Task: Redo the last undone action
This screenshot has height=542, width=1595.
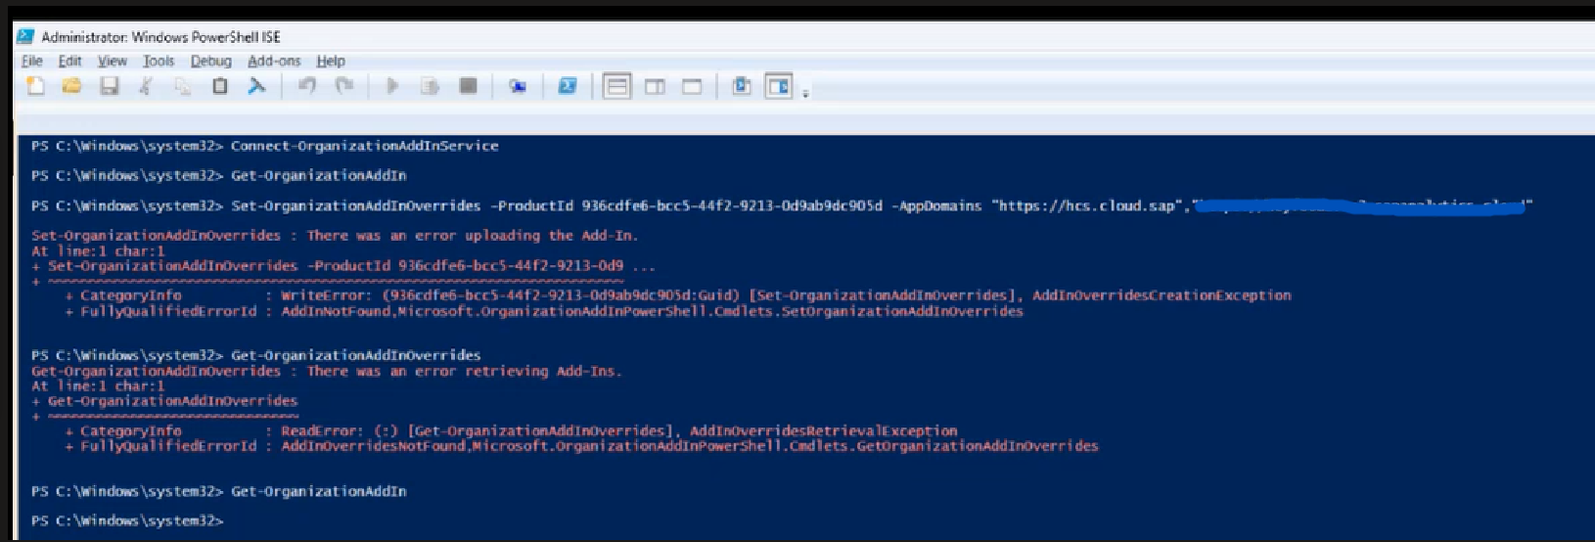Action: pos(344,86)
